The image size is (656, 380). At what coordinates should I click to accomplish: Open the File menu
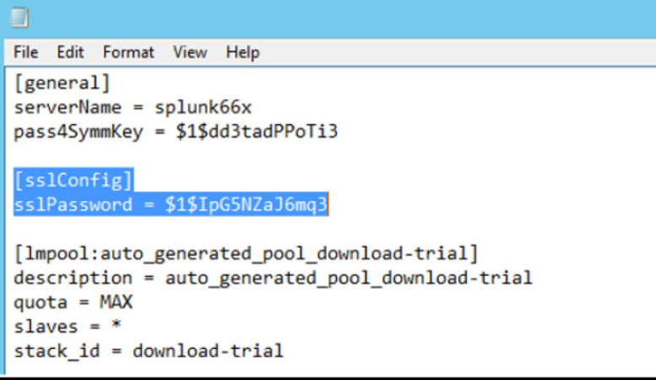(26, 52)
